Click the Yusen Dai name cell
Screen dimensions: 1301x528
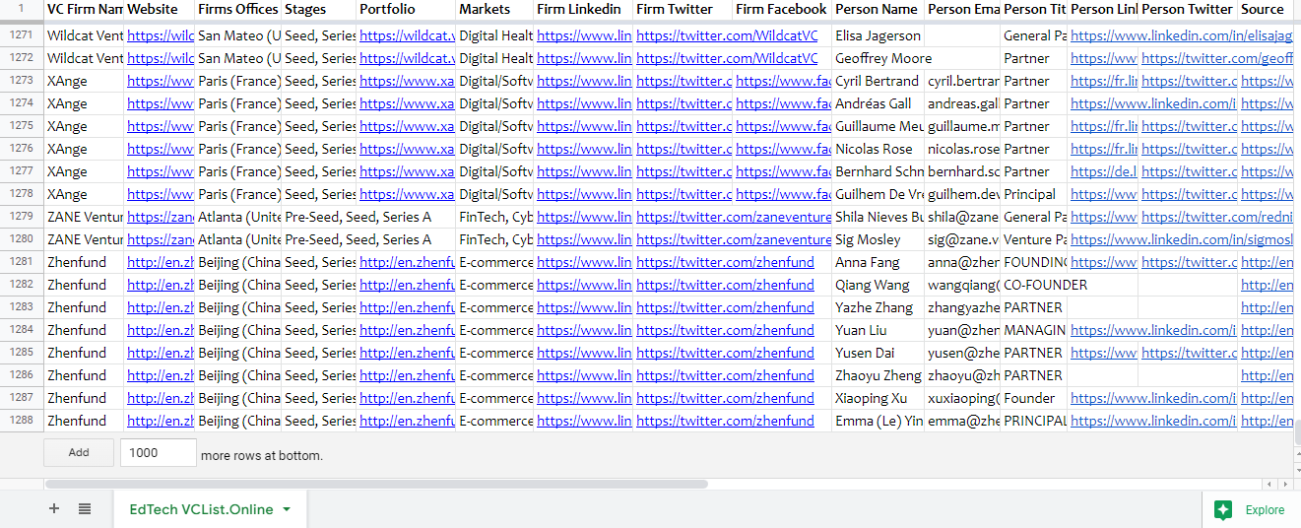click(878, 353)
